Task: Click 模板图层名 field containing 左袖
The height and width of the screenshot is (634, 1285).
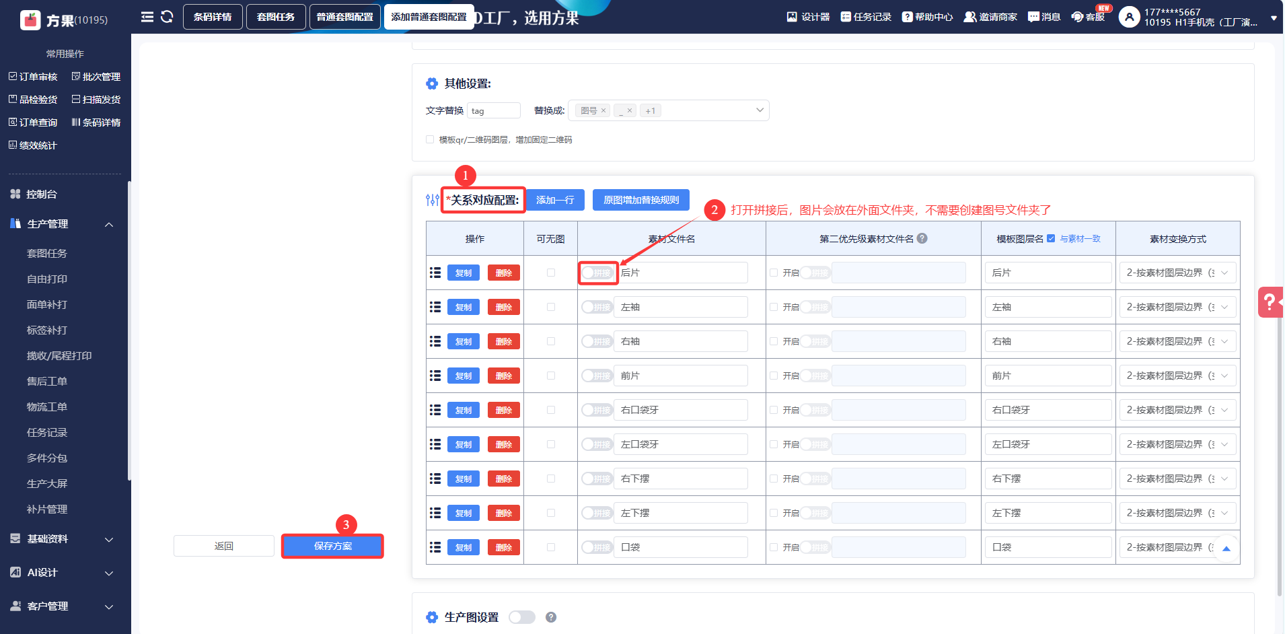Action: (1048, 307)
